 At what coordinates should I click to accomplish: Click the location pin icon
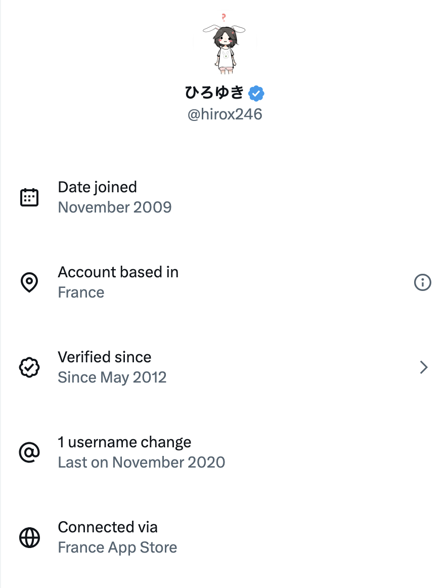pyautogui.click(x=29, y=282)
